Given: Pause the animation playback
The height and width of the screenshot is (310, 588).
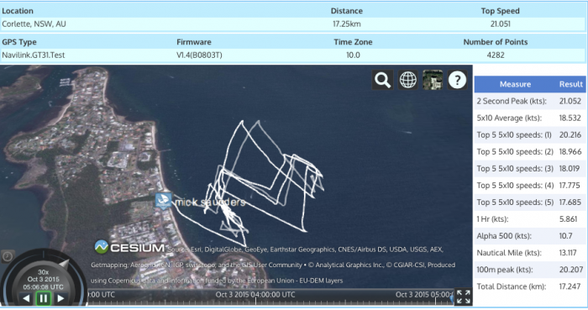Looking at the screenshot, I should click(x=44, y=299).
